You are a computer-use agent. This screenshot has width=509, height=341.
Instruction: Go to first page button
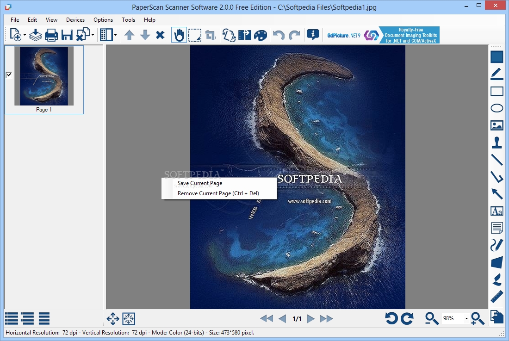coord(267,319)
